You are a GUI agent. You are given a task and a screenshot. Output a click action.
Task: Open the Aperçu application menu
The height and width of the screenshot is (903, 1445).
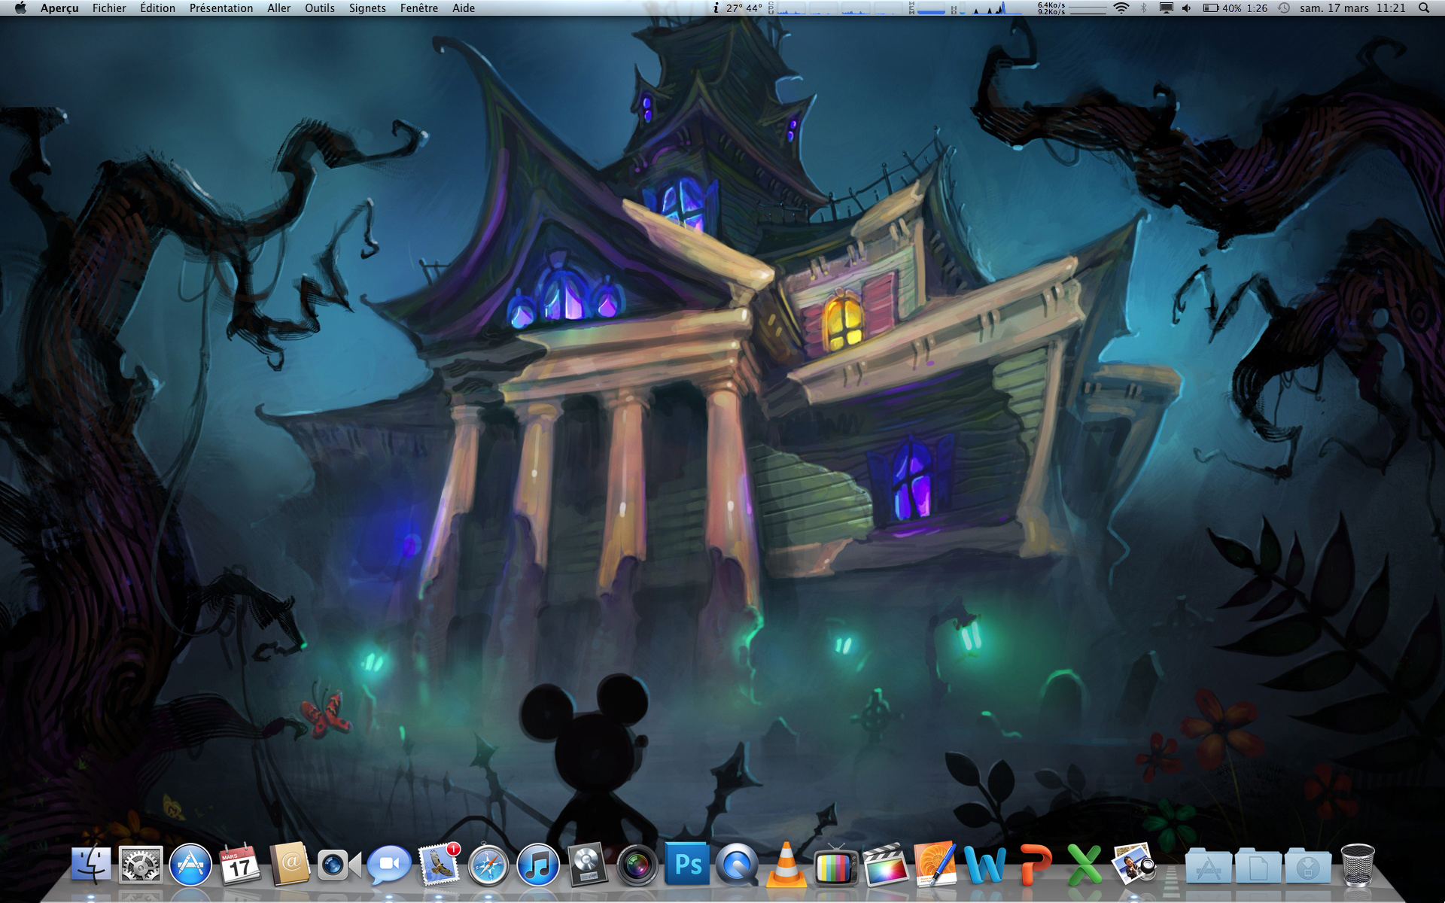(x=59, y=8)
